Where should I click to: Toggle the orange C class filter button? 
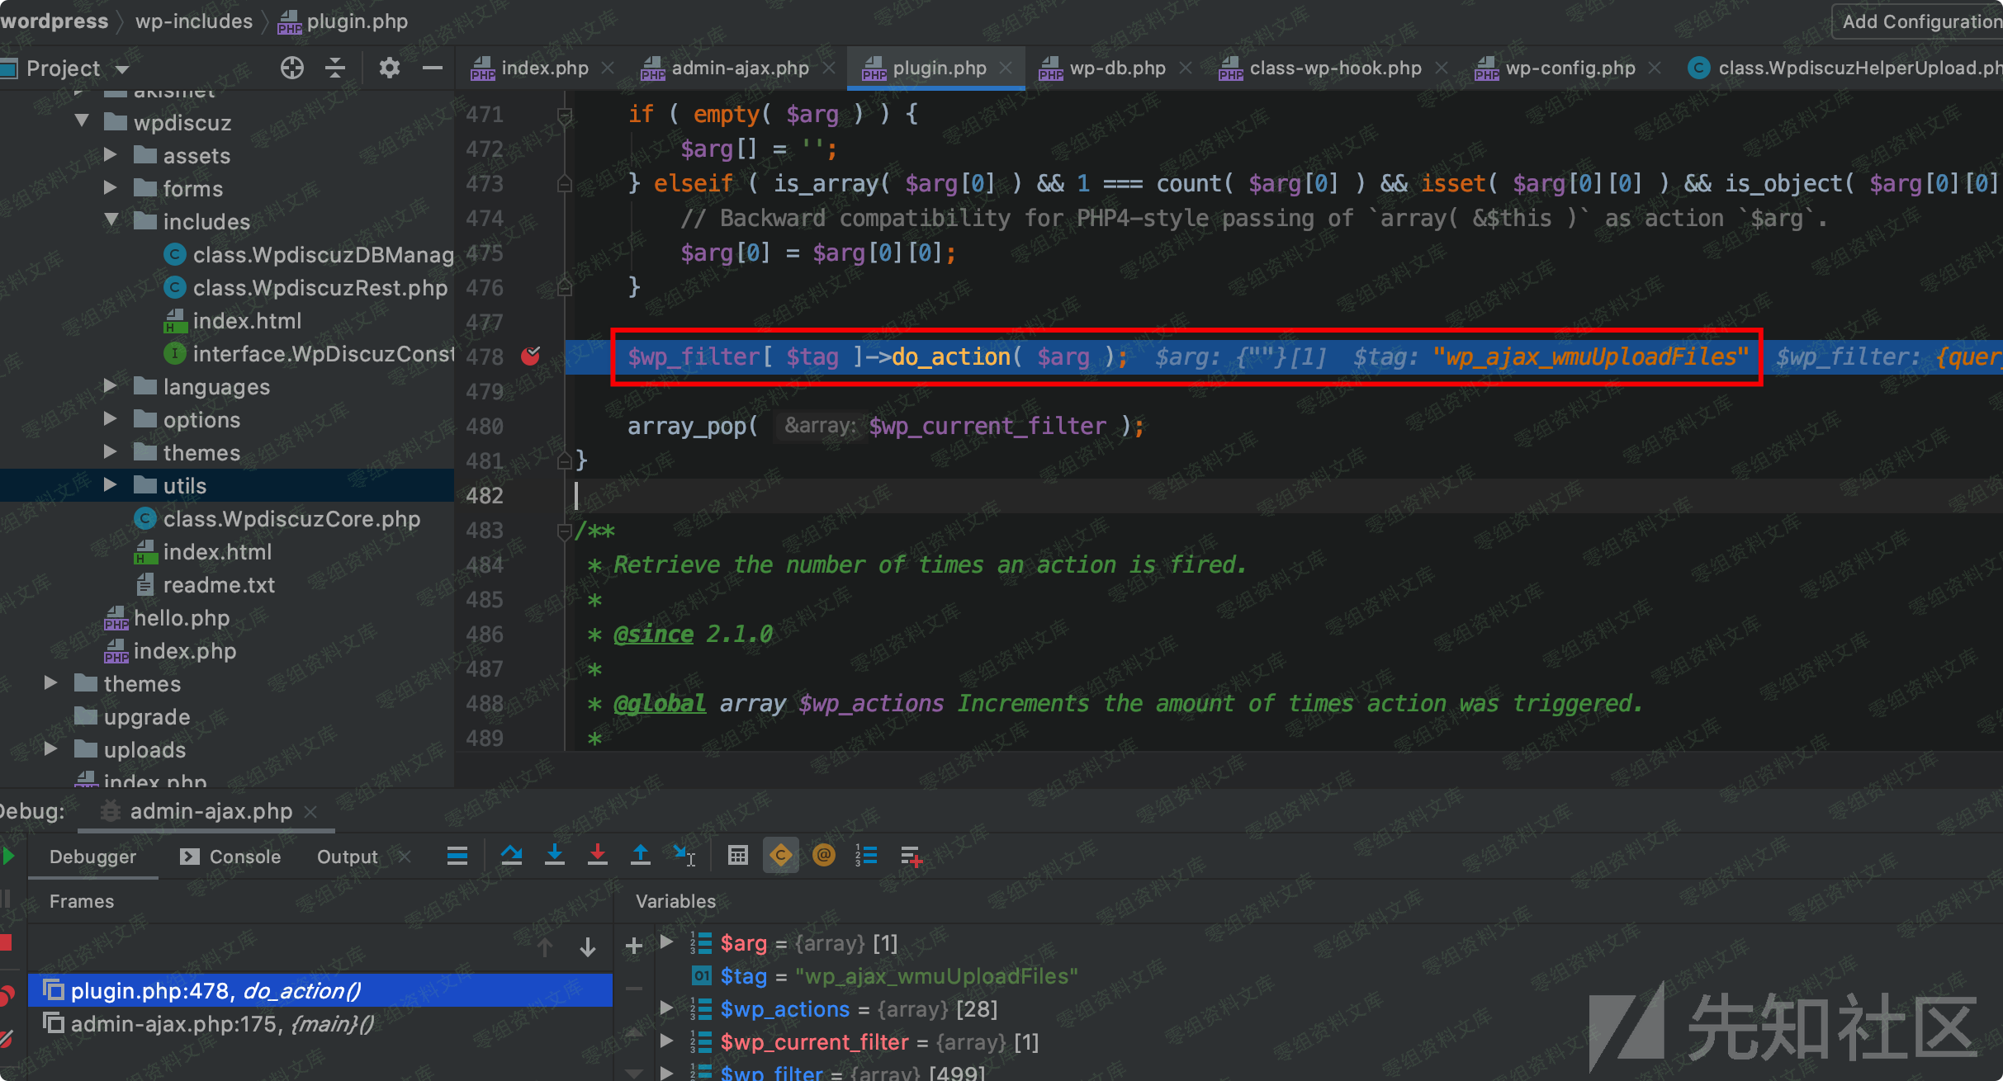(780, 856)
